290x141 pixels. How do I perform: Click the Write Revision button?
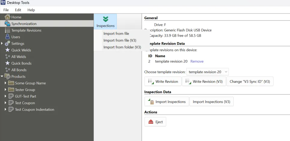pos(163,82)
